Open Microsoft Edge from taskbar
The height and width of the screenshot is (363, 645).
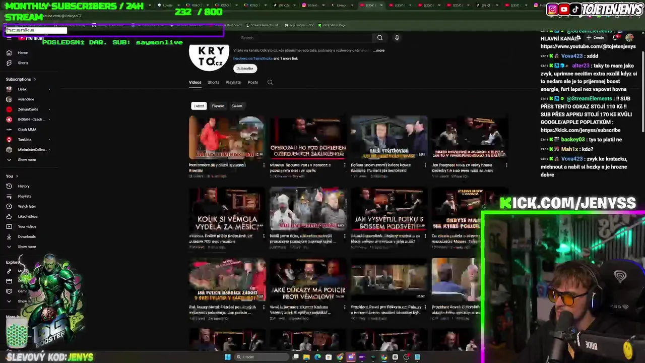(x=317, y=357)
